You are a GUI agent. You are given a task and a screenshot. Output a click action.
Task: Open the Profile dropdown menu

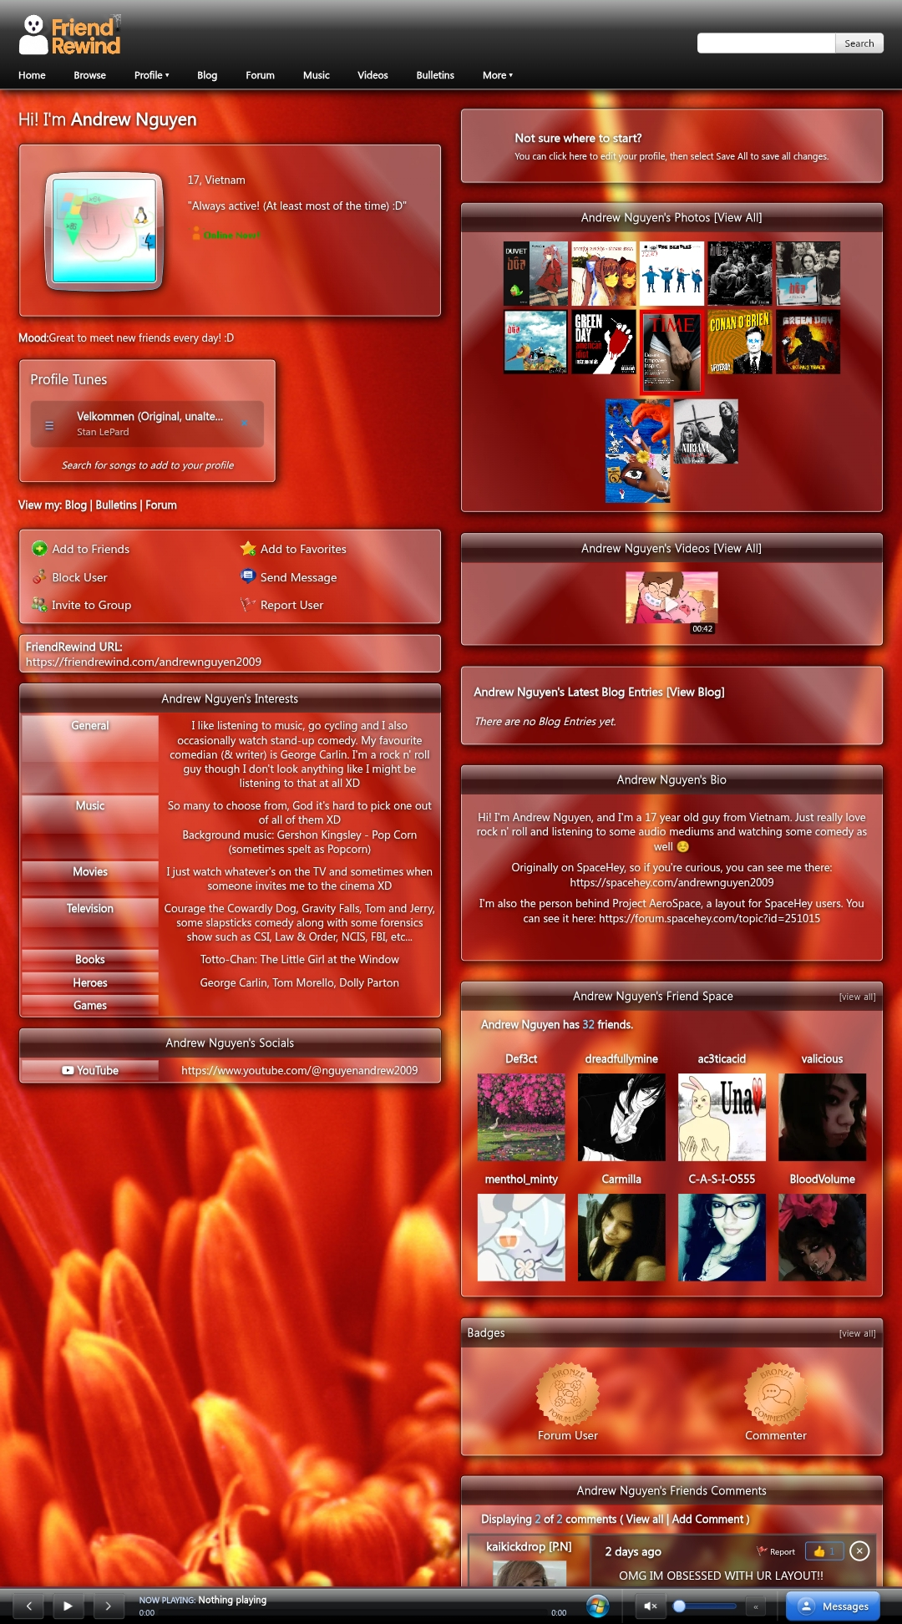click(152, 75)
